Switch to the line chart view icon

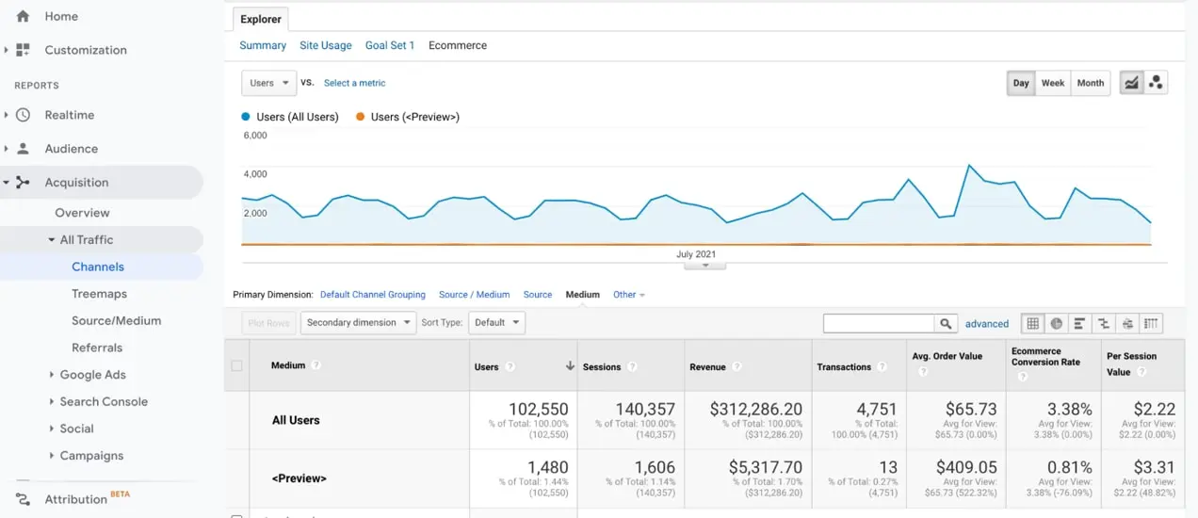1131,83
